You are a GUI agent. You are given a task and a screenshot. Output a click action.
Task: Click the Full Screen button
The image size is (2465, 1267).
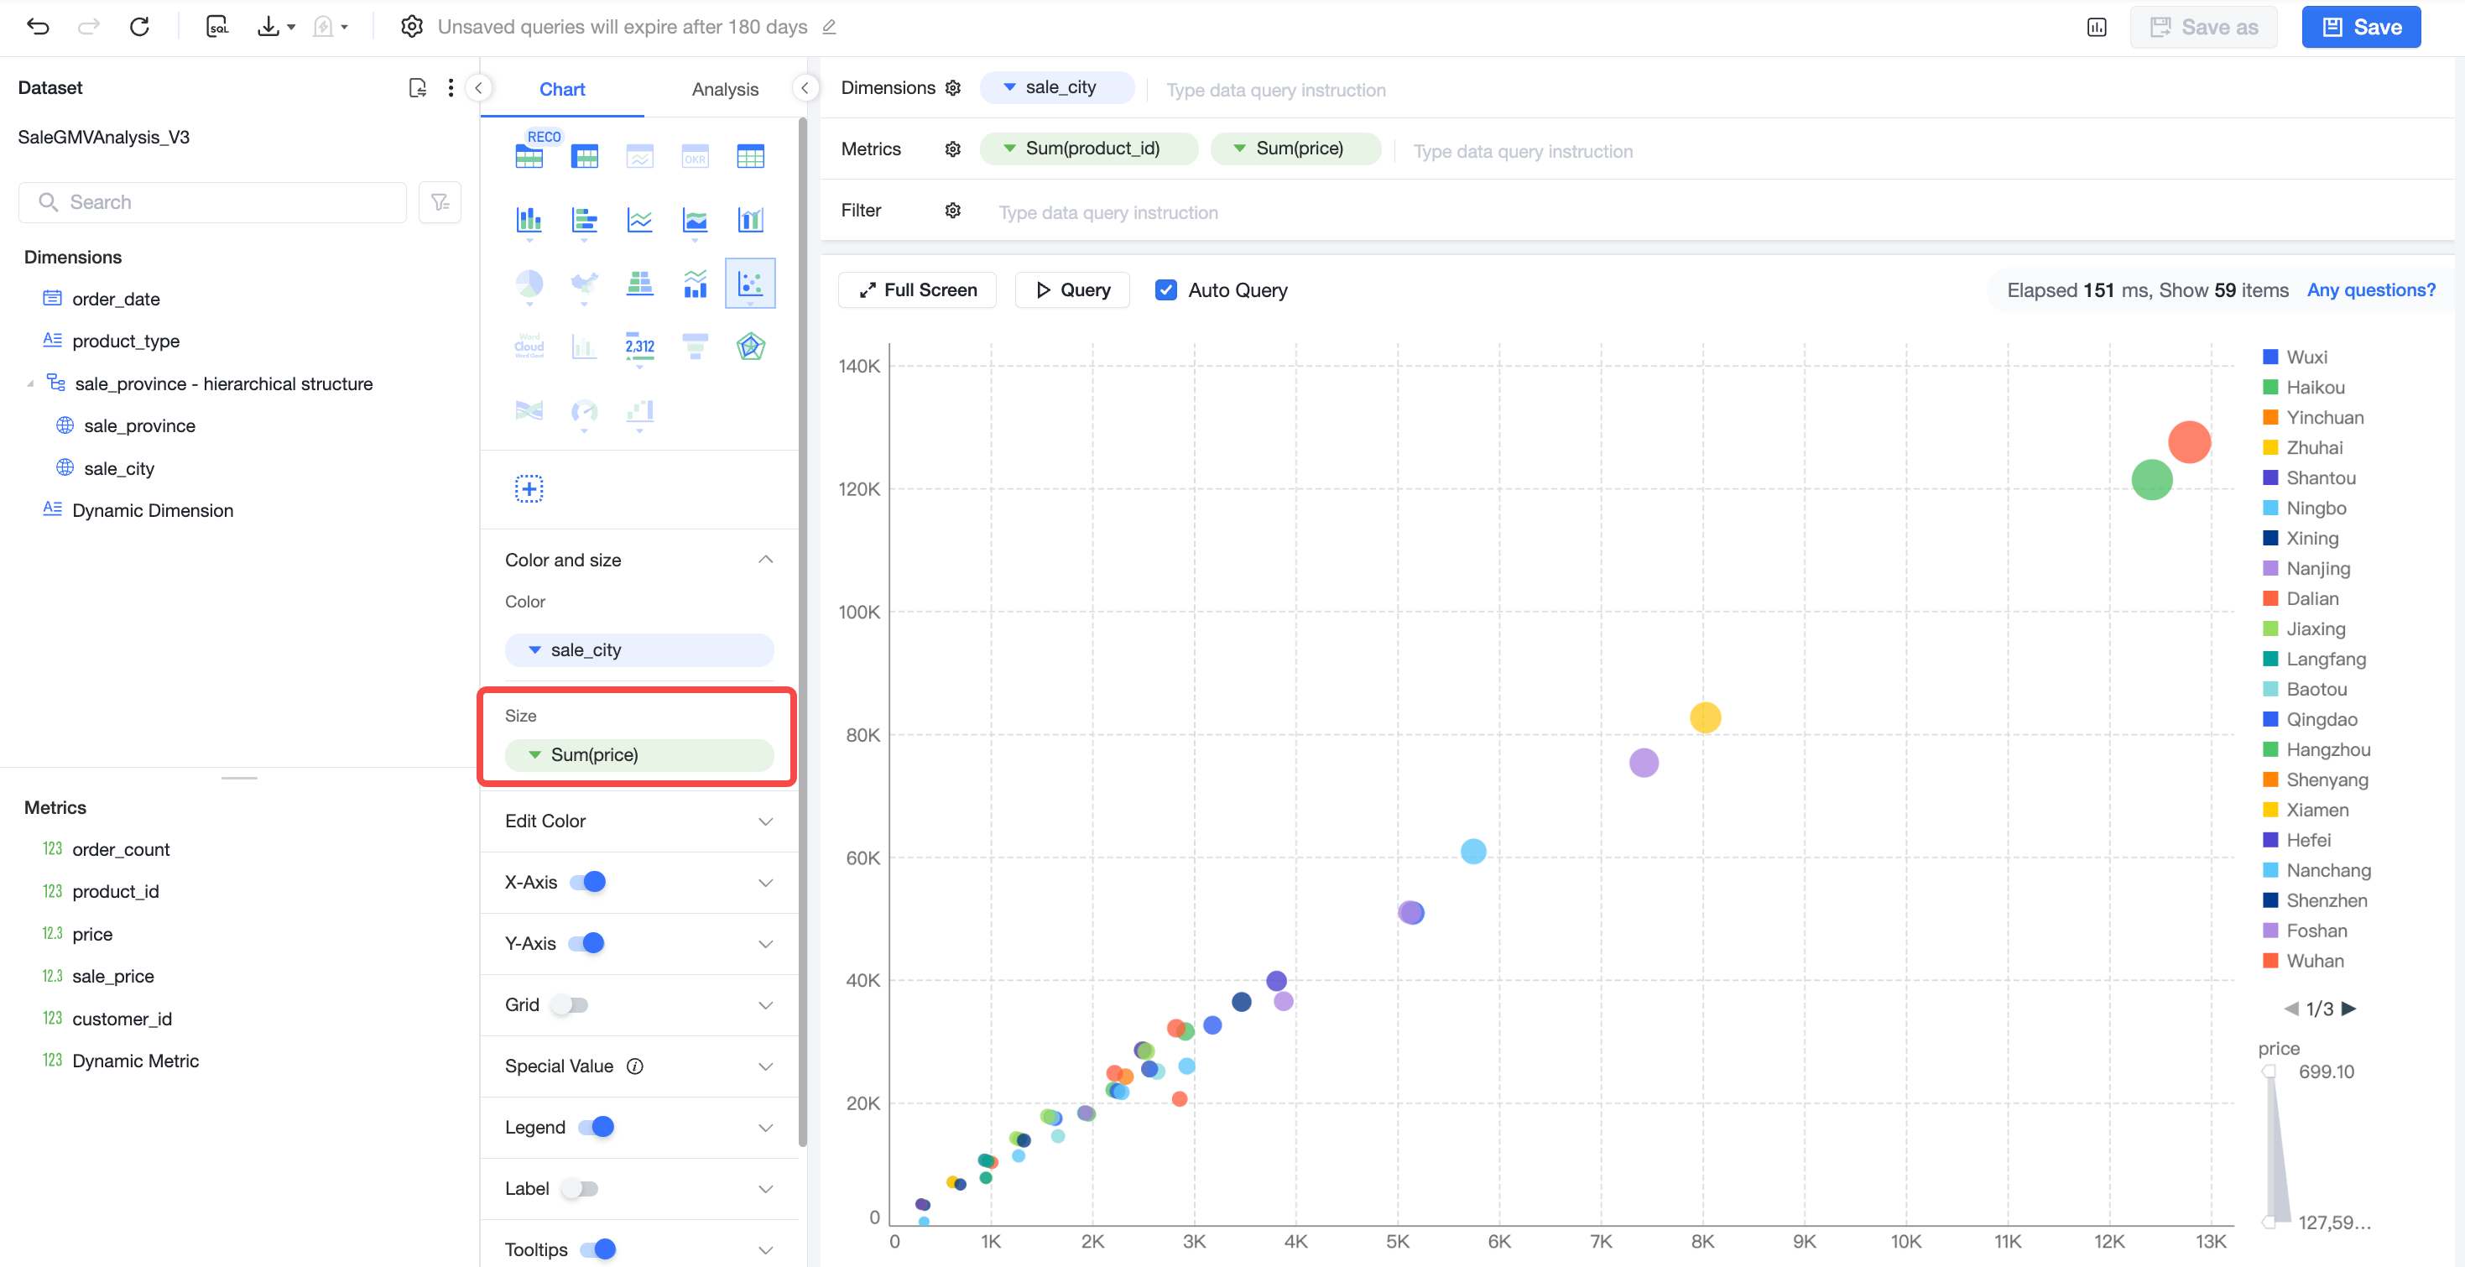coord(917,290)
